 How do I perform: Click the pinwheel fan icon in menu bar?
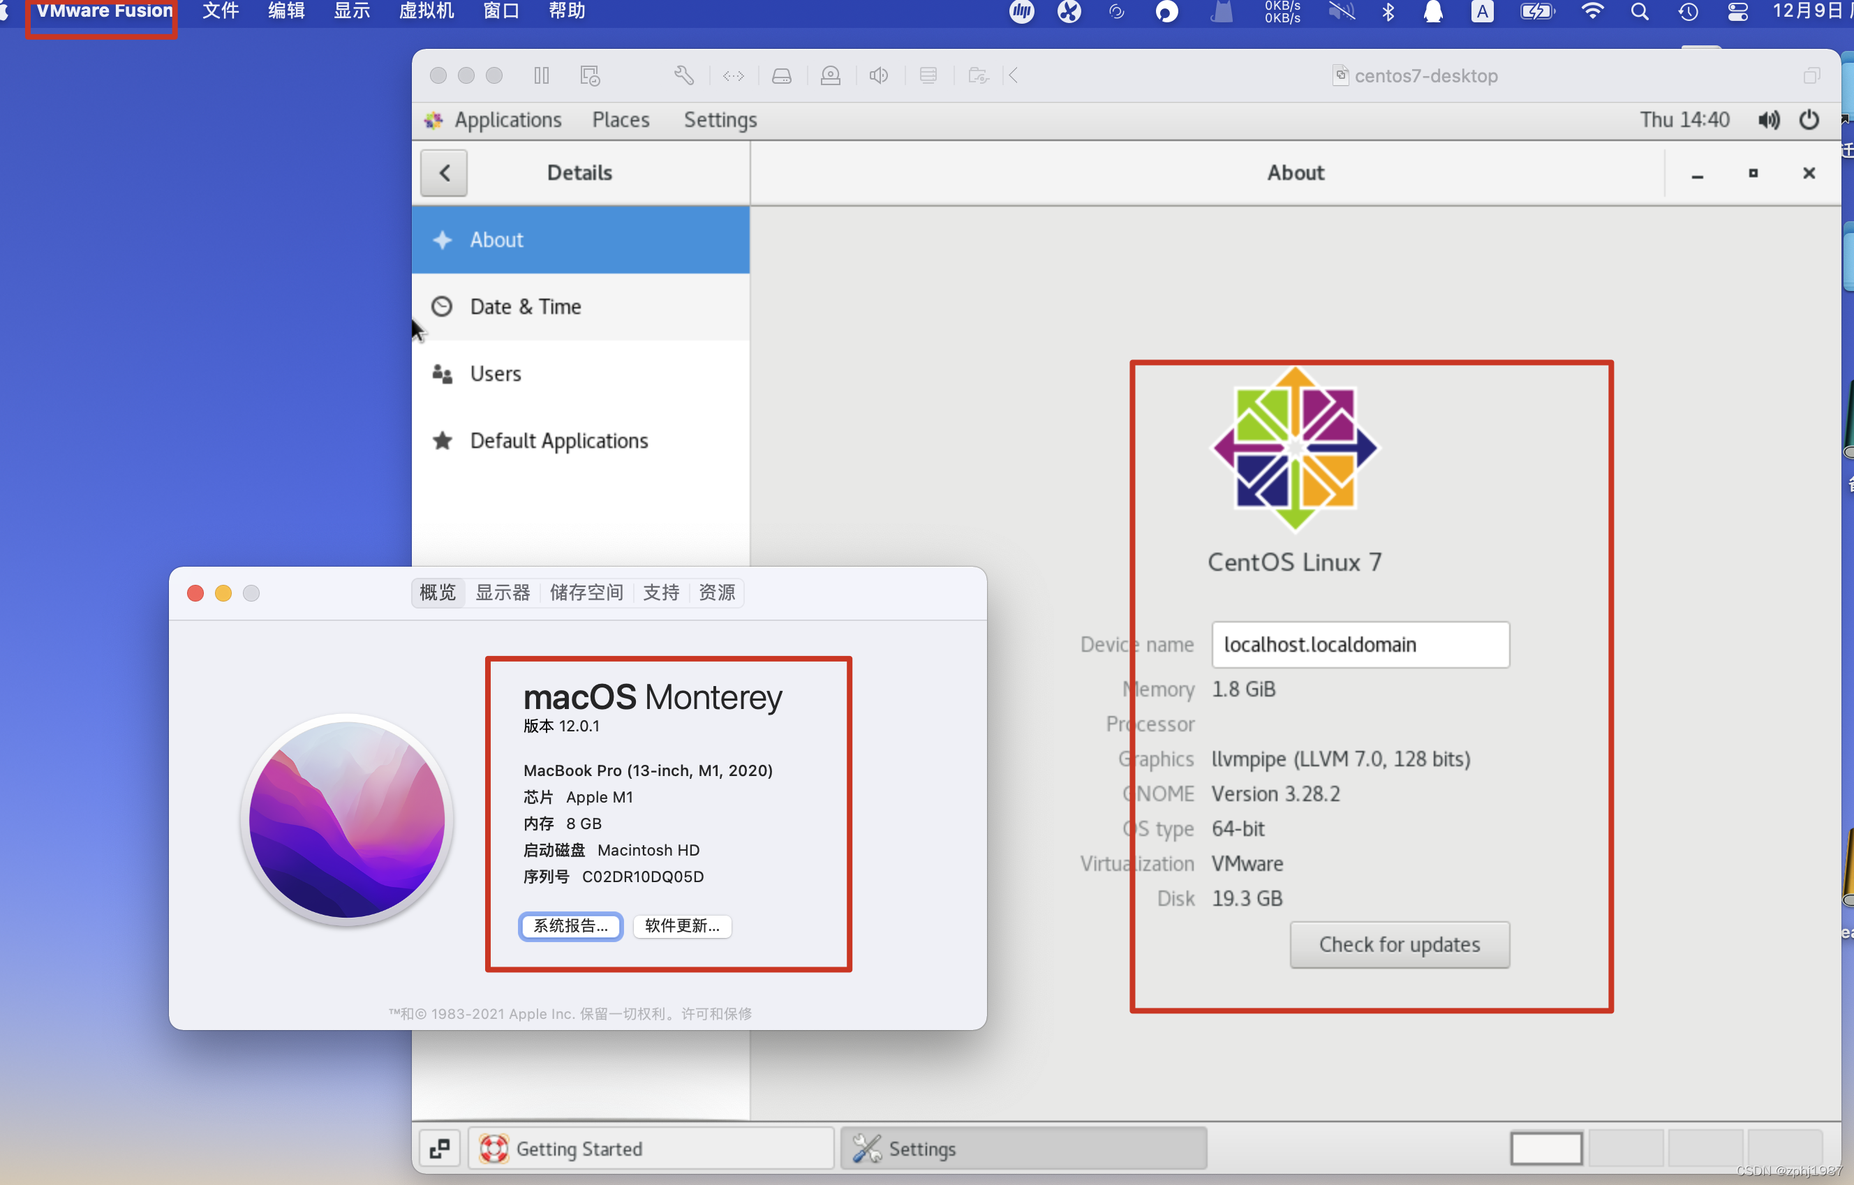1069,10
